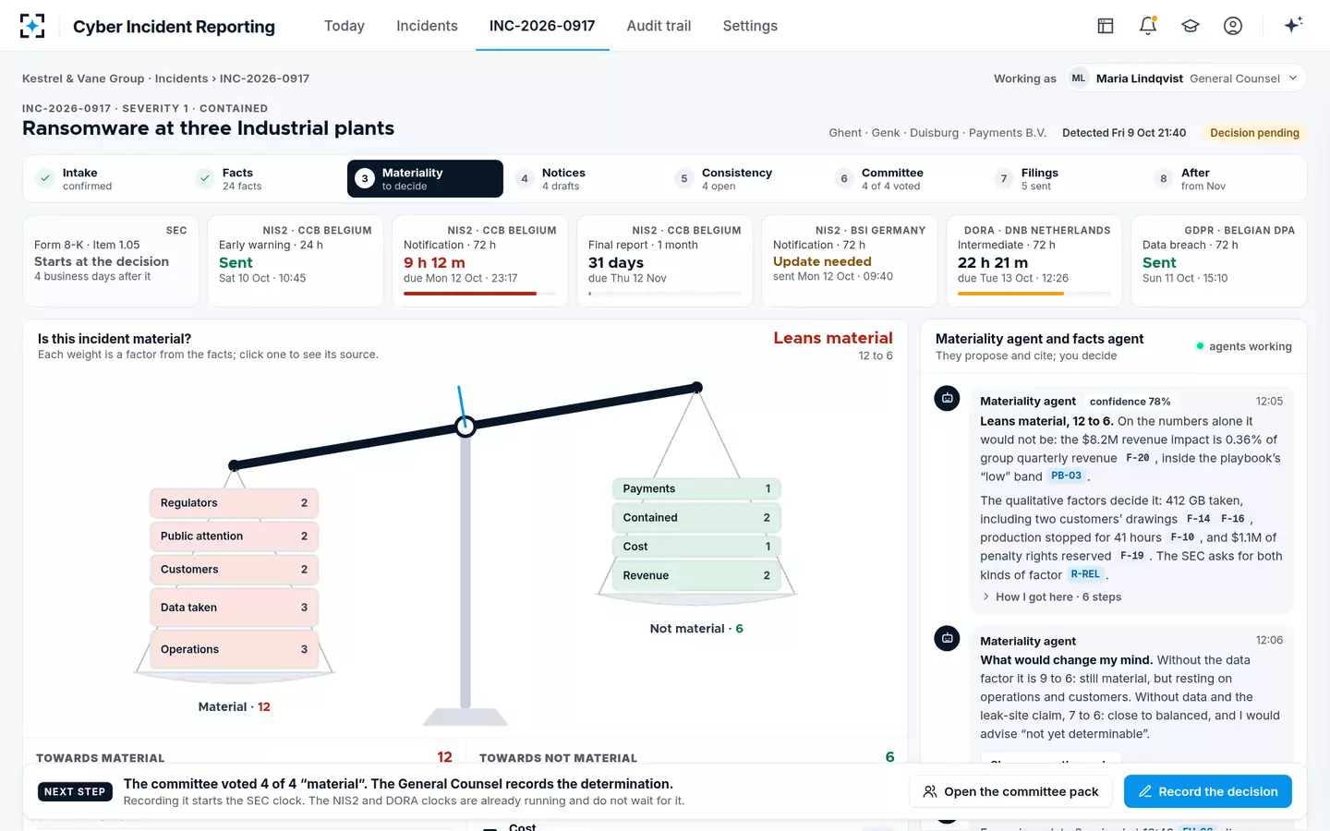Select the Contained weight block
The height and width of the screenshot is (831, 1330).
(696, 518)
